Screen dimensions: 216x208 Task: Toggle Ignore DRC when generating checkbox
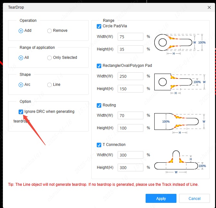click(x=21, y=112)
